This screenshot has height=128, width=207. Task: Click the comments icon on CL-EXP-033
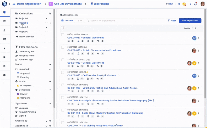[98, 66]
